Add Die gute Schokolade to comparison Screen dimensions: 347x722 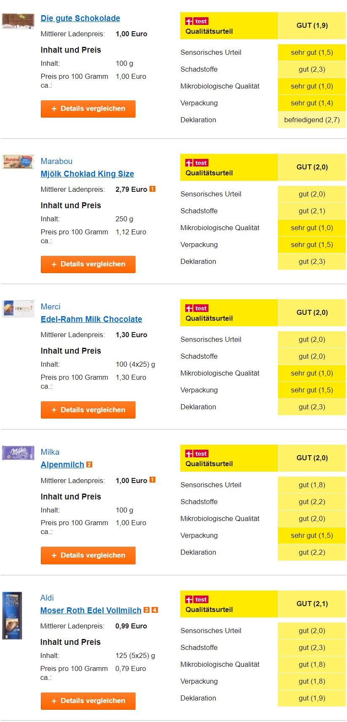[x=88, y=109]
